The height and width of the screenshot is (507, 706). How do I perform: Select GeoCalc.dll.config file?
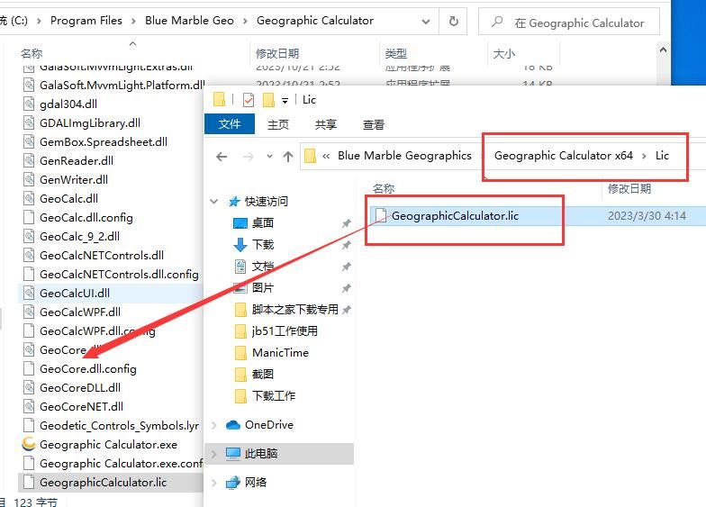[86, 218]
